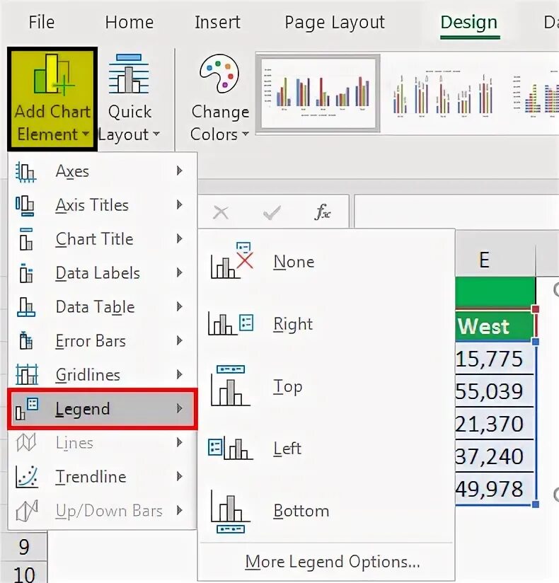Expand Up/Down Bars submenu arrow
The width and height of the screenshot is (559, 583).
(x=180, y=510)
